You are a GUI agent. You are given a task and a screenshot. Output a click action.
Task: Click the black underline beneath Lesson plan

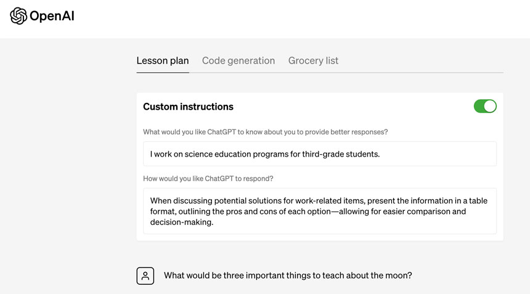(163, 72)
